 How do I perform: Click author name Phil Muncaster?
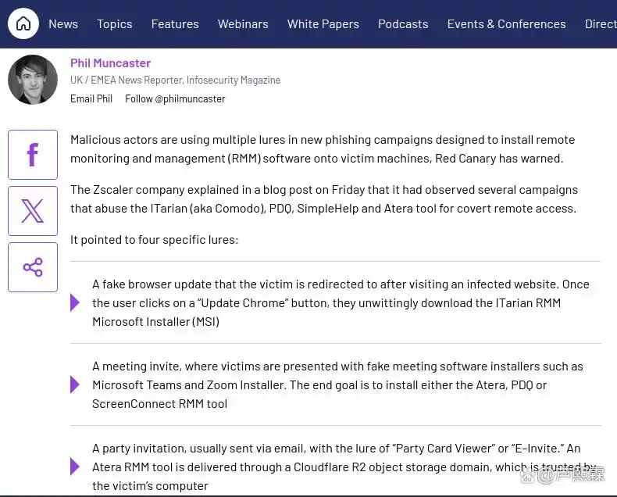[110, 63]
